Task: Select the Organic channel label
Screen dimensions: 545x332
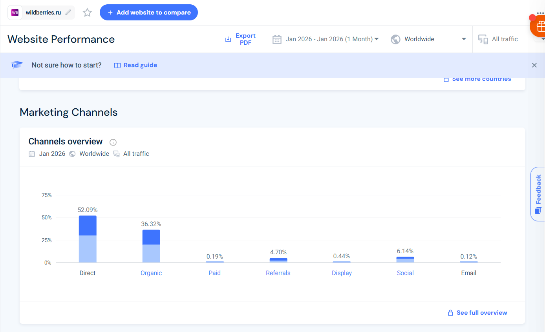Action: tap(151, 273)
